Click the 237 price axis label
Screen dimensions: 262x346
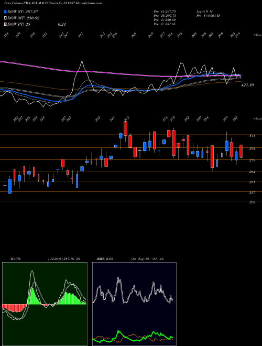pos(252,192)
